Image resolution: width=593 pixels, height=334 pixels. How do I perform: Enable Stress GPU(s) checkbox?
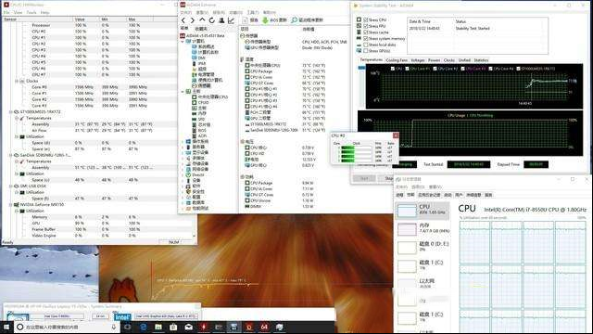tap(366, 51)
